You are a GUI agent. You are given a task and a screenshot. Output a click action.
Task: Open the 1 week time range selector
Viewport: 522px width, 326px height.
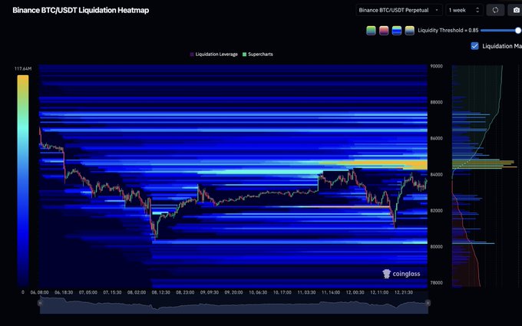[x=464, y=10]
